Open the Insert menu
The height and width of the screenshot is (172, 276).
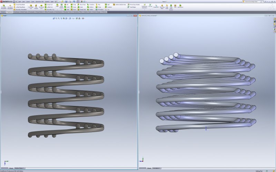point(28,2)
